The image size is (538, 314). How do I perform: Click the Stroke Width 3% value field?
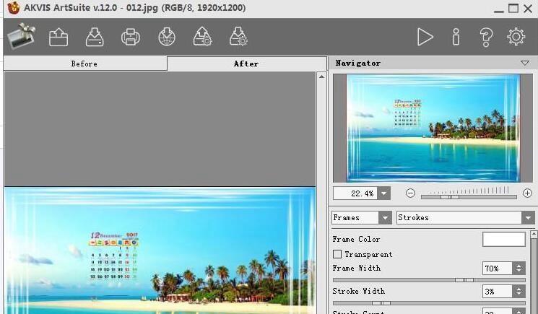coord(497,292)
